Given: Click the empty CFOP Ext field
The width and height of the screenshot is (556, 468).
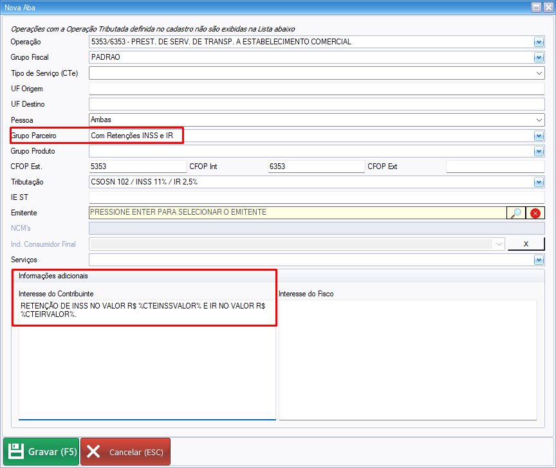Looking at the screenshot, I should coord(494,167).
